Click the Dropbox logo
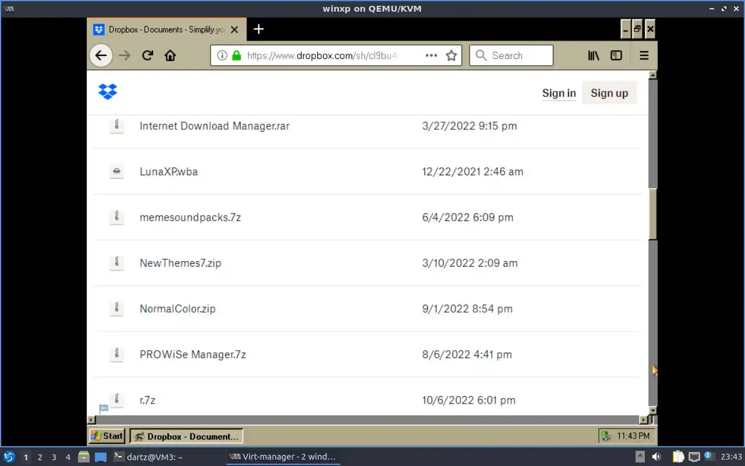745x466 pixels. point(108,91)
